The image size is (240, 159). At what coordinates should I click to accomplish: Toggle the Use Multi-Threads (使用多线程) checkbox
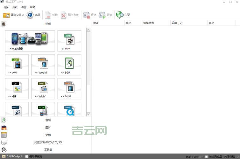[x=26, y=156]
